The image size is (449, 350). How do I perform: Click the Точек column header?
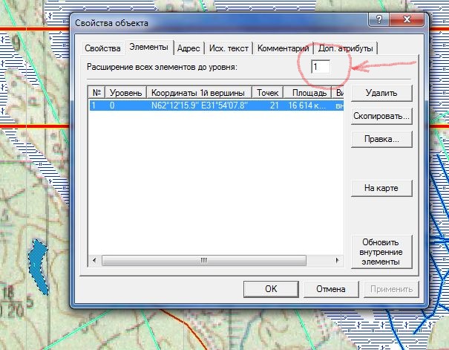point(268,93)
